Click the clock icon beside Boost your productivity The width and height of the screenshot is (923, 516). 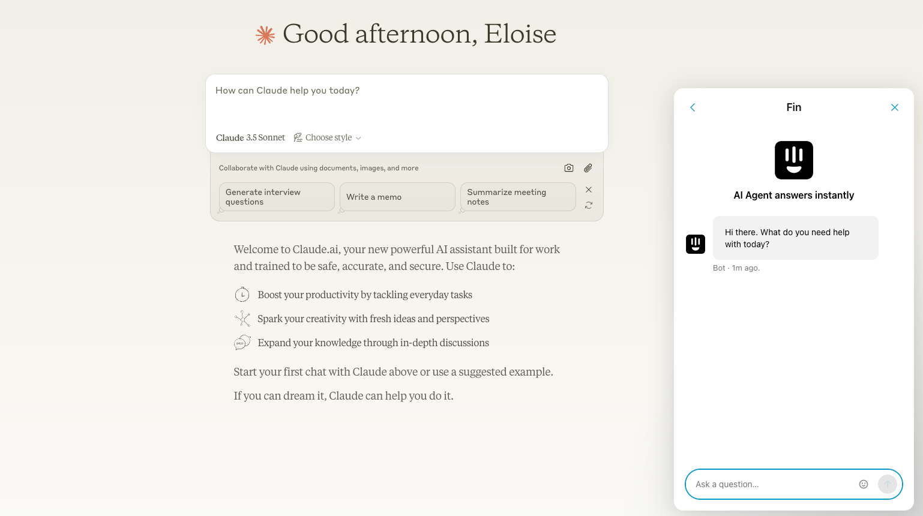242,295
